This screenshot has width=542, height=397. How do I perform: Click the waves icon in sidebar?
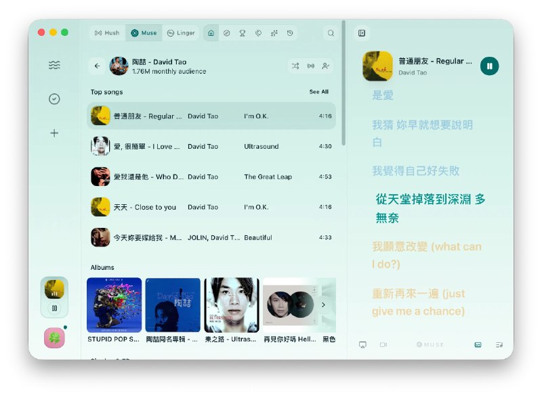(54, 65)
